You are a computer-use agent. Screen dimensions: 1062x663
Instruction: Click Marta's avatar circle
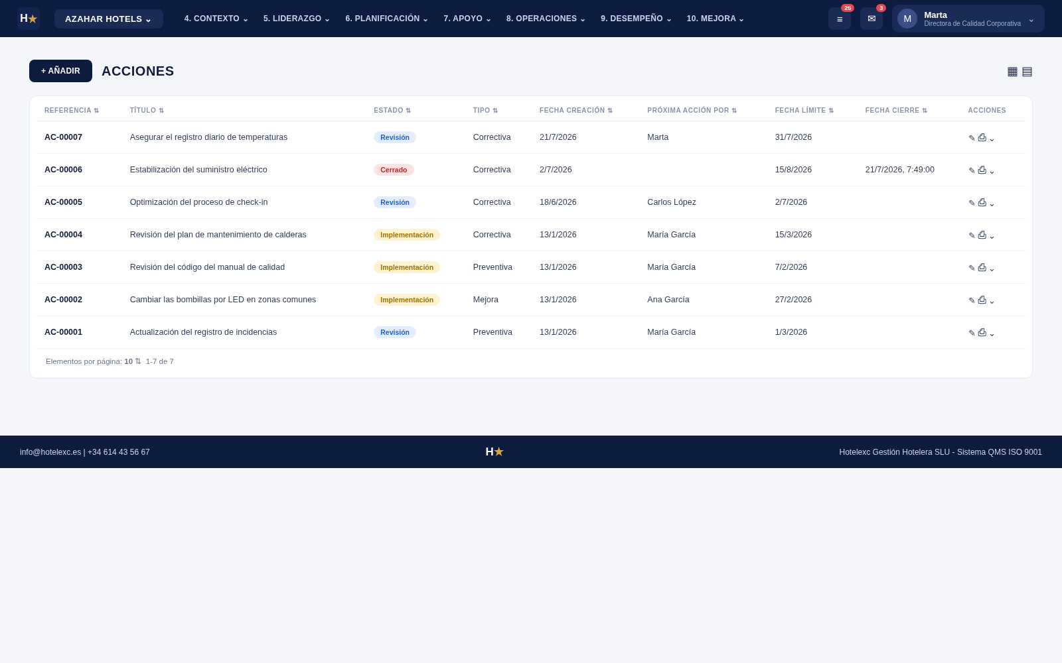pos(907,19)
